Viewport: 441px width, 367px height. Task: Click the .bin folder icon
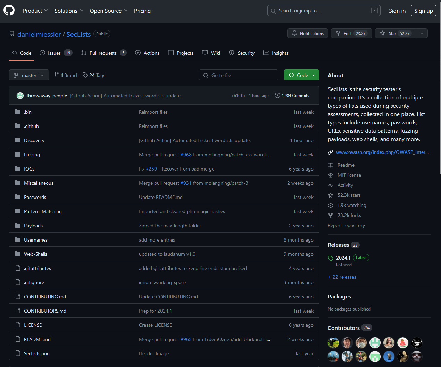pos(18,112)
